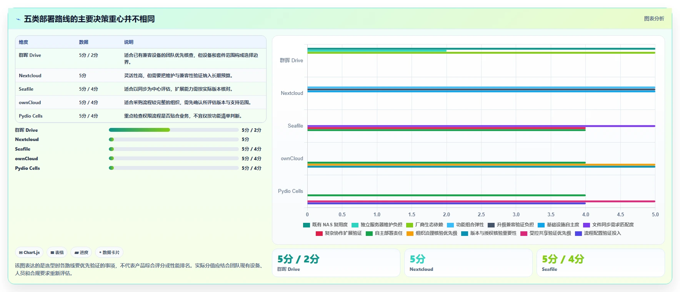680x292 pixels.
Task: Toggle 厂商生态依赖 legend item
Action: [x=425, y=225]
